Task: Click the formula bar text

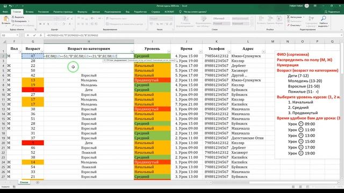Action: (x=72, y=35)
